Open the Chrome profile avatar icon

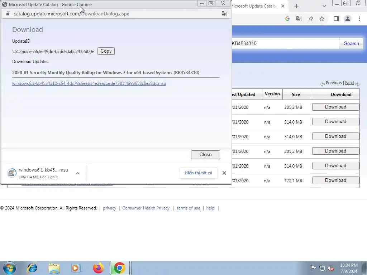point(348,19)
